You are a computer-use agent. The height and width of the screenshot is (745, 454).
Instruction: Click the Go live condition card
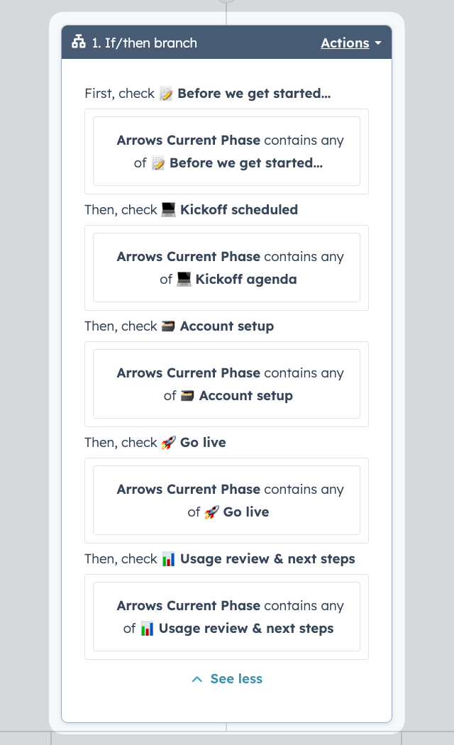pos(226,500)
